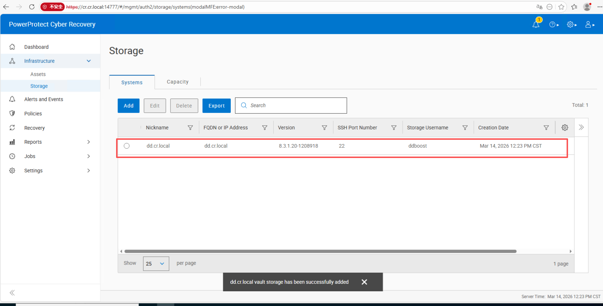603x306 pixels.
Task: Bookmark this page with star icon
Action: [x=561, y=7]
